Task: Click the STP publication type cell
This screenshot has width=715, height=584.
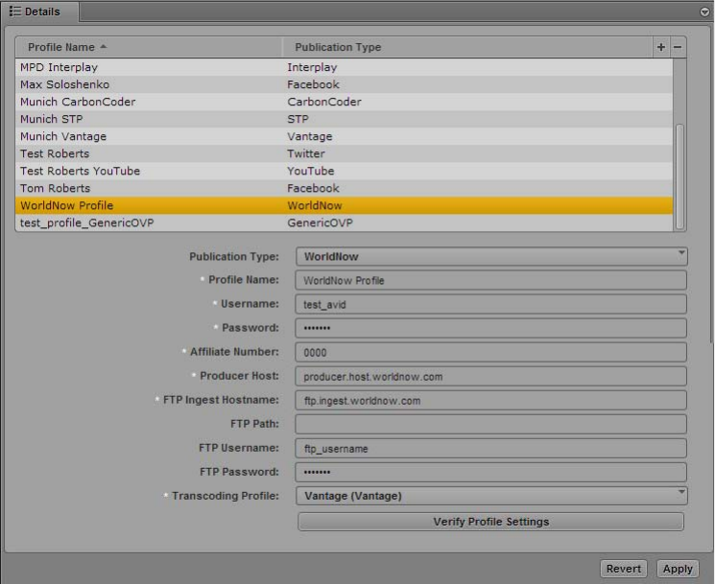Action: click(298, 119)
